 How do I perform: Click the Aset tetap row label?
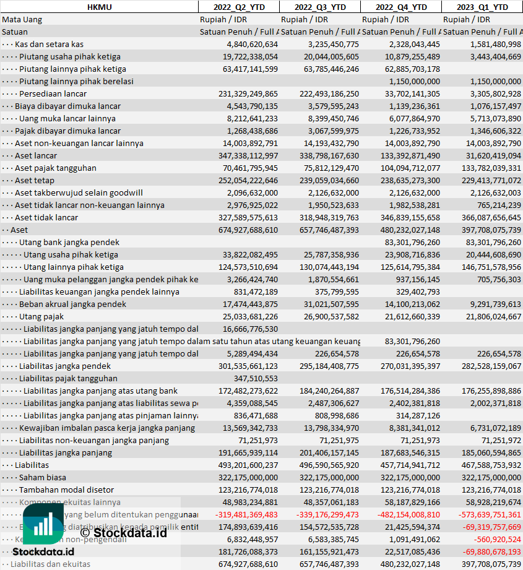(35, 180)
